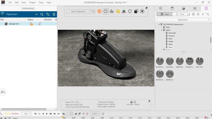212x119 pixels.
Task: Open the File menu
Action: click(x=10, y=2)
